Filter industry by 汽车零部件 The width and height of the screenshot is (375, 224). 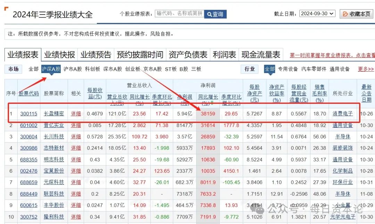tap(314, 69)
